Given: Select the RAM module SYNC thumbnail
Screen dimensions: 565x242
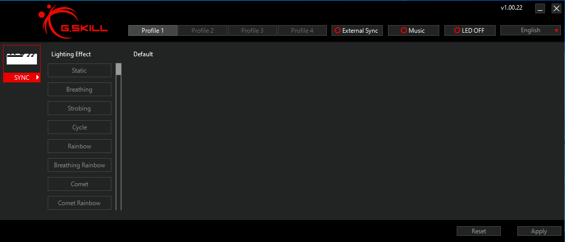Looking at the screenshot, I should (x=22, y=59).
